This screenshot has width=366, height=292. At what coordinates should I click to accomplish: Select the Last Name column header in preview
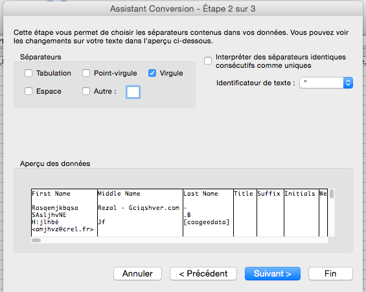click(201, 194)
